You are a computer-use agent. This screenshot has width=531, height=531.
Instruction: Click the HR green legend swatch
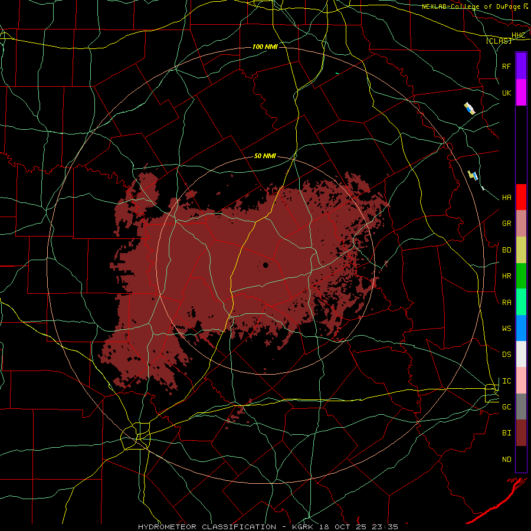pyautogui.click(x=521, y=276)
